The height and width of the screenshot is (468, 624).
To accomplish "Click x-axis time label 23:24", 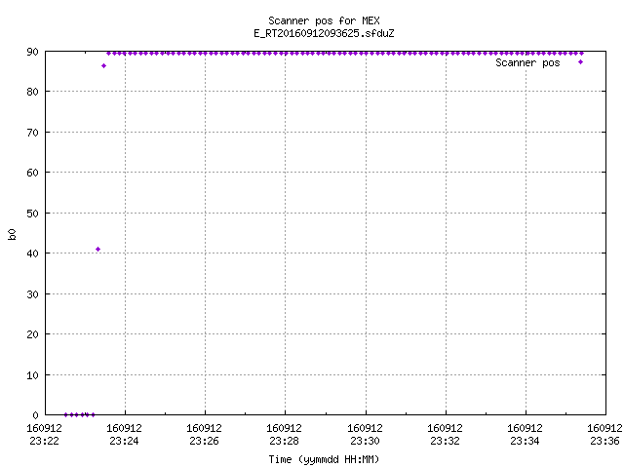I will pos(124,441).
